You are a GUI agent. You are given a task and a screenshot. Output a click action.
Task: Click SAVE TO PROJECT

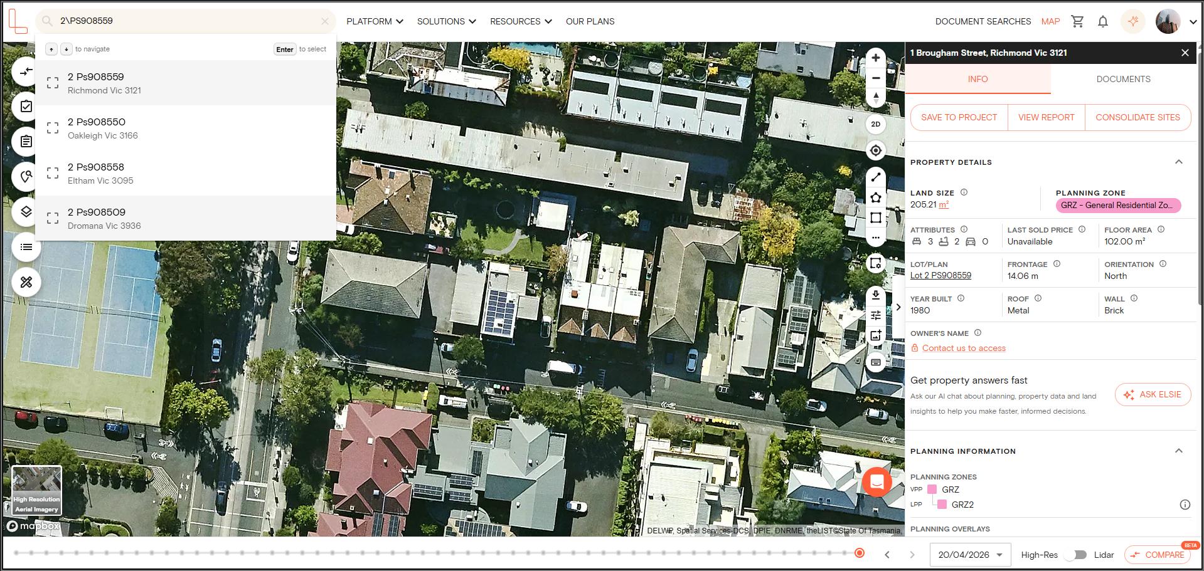point(959,117)
